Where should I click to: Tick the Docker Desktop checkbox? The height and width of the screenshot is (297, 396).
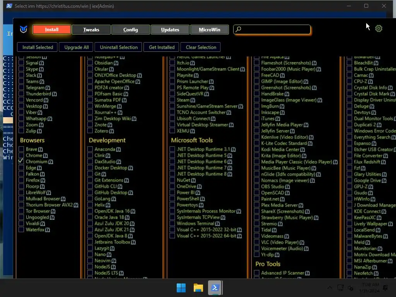click(90, 167)
